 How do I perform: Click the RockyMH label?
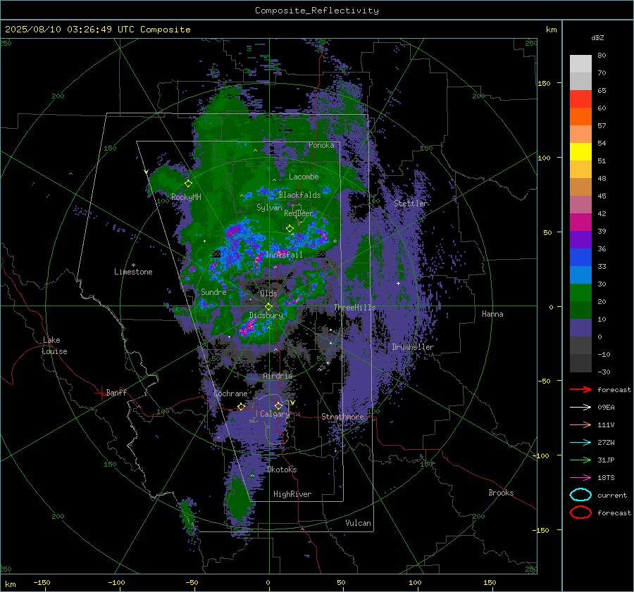[186, 197]
